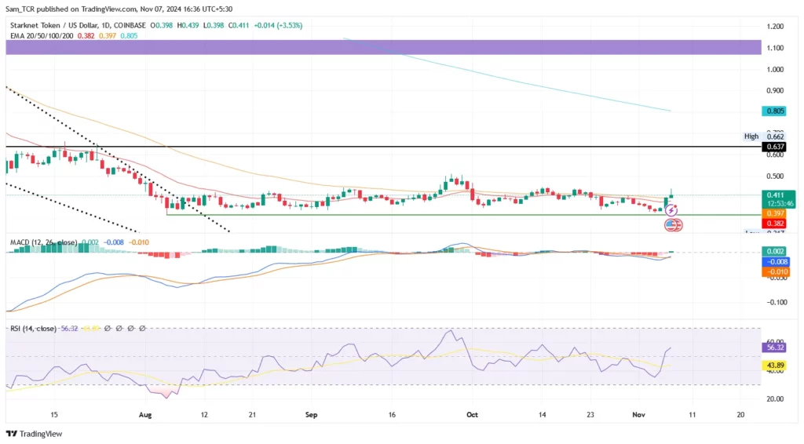Open the EMA 20/50/100/200 indicator label
This screenshot has height=444, width=804.
point(42,36)
